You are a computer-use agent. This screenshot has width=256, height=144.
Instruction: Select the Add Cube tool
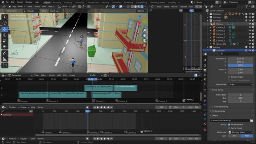tap(4, 66)
